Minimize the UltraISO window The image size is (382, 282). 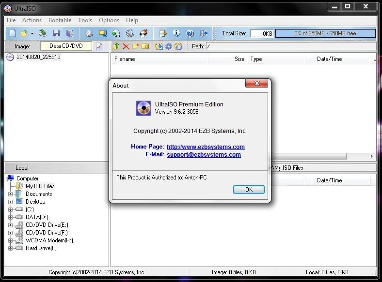(x=334, y=7)
